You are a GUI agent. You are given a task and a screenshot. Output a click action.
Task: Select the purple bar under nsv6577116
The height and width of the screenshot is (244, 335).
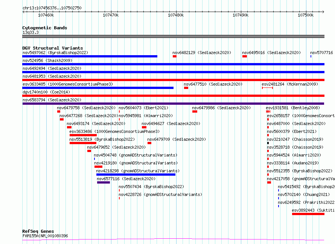pos(104,182)
